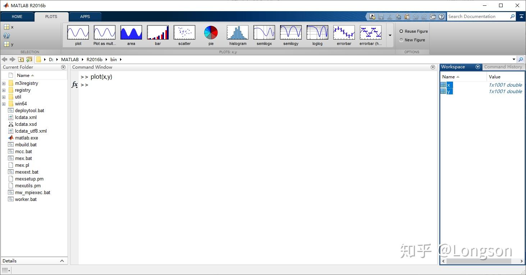526x275 pixels.
Task: Click the search icon in Search Documentation
Action: (512, 17)
